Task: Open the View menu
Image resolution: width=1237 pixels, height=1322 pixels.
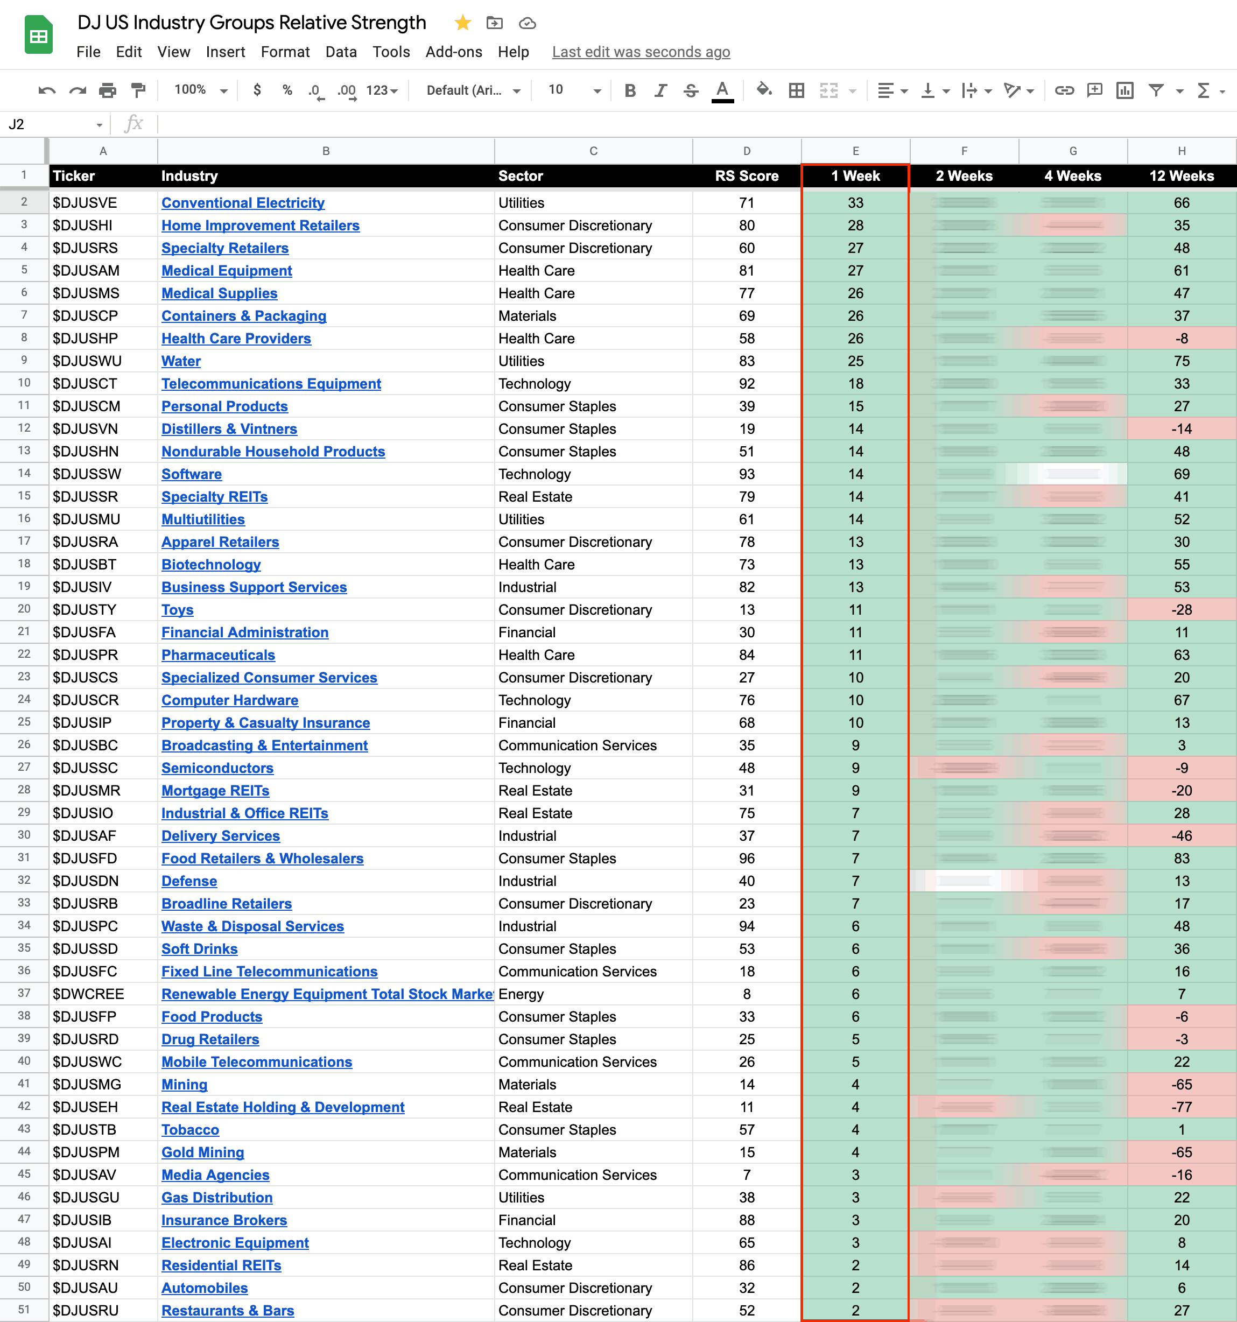Action: tap(173, 52)
